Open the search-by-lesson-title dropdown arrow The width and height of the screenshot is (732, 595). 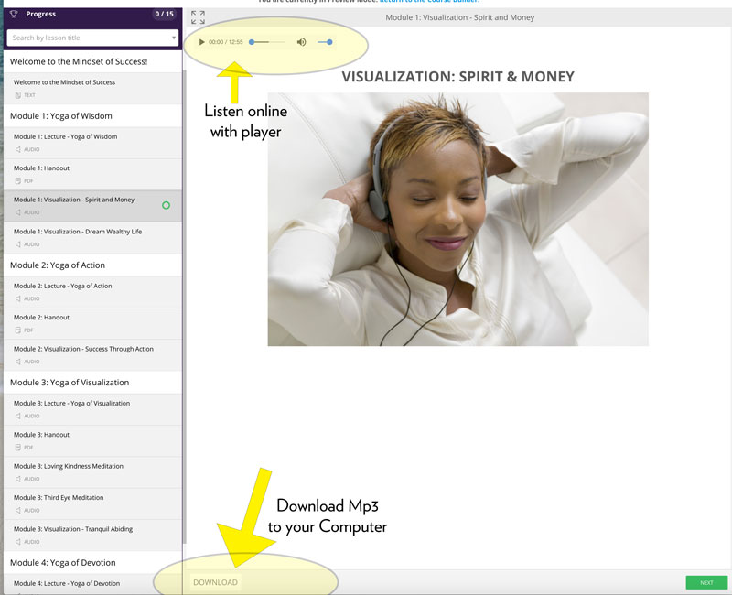tap(174, 38)
